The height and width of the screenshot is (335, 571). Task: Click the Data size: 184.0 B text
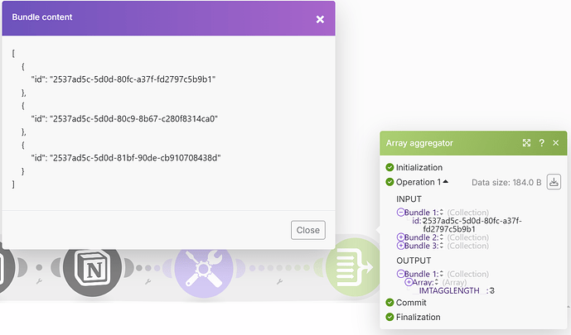[x=506, y=183]
